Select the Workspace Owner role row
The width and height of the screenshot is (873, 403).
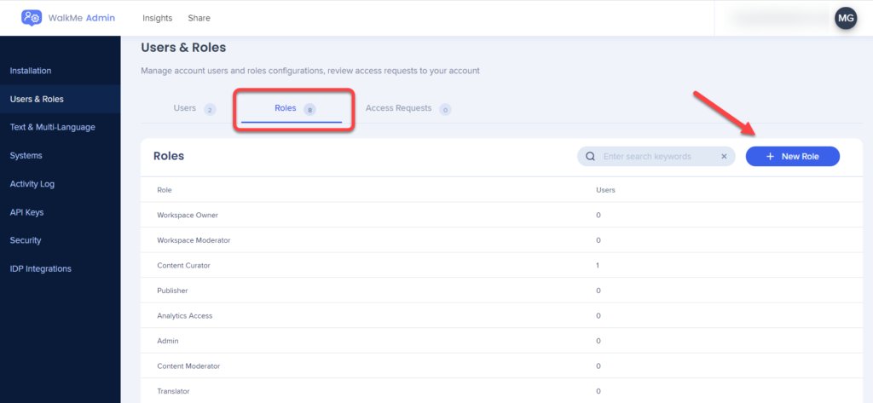pos(501,215)
